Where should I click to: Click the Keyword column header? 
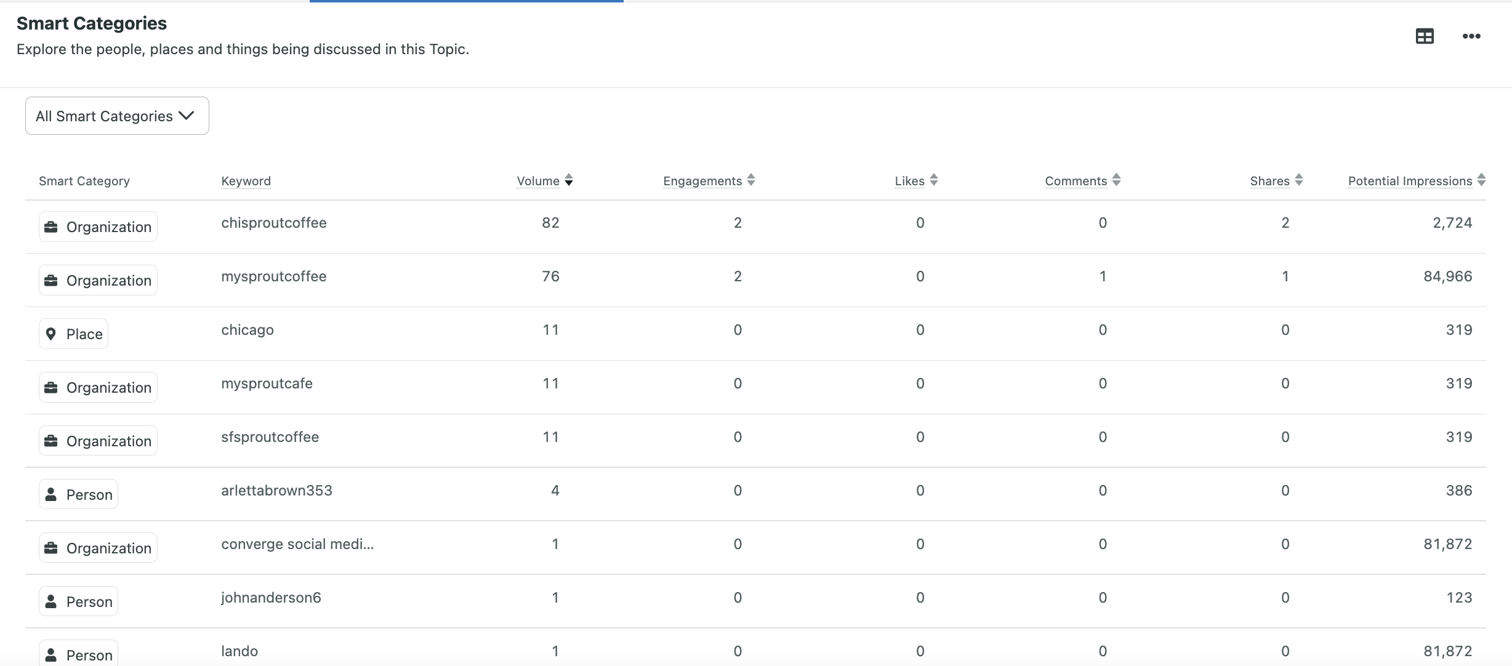(246, 181)
